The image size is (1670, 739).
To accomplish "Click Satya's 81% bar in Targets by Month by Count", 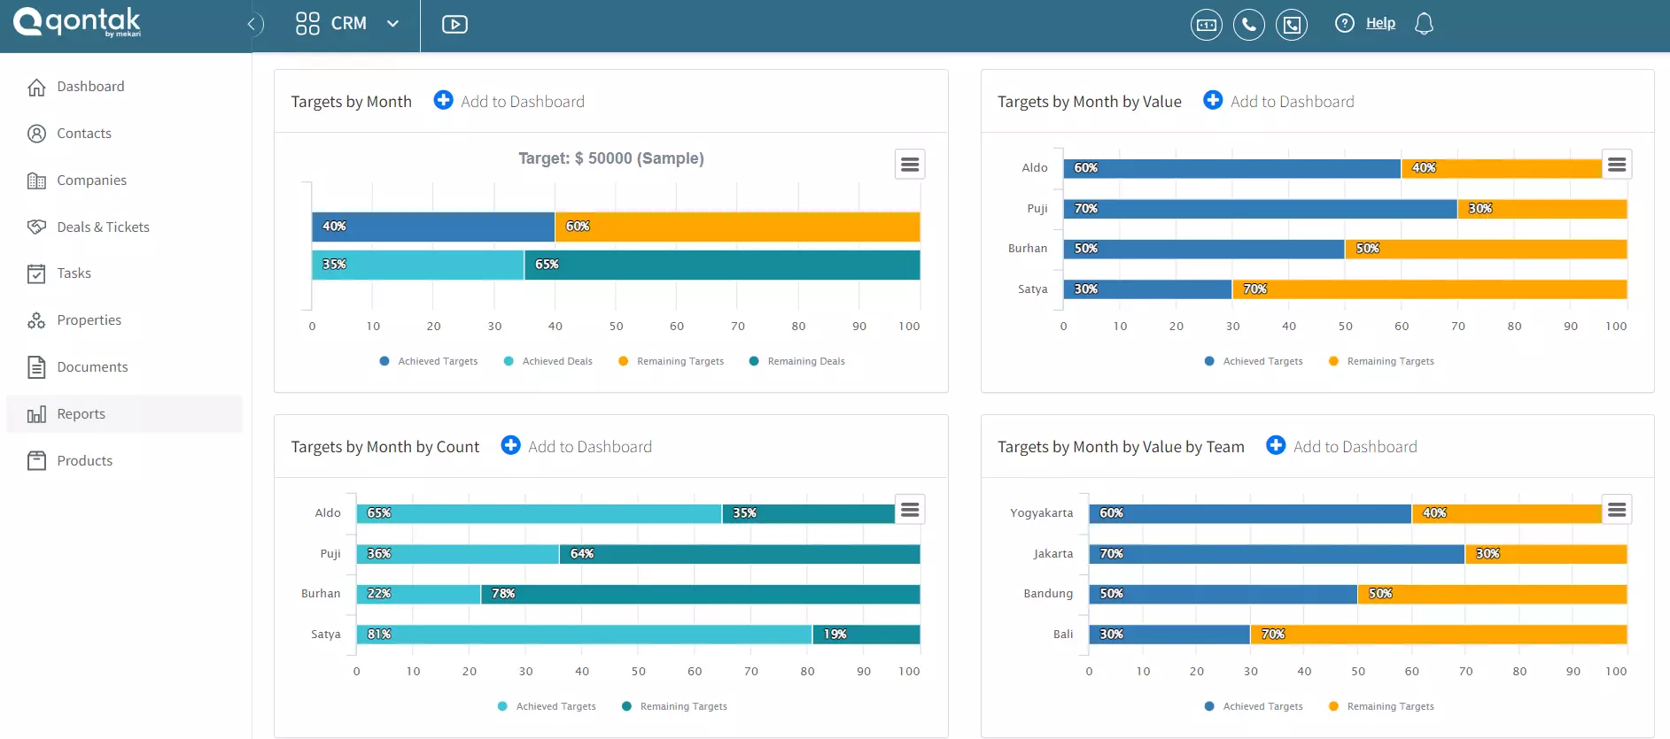I will (584, 635).
